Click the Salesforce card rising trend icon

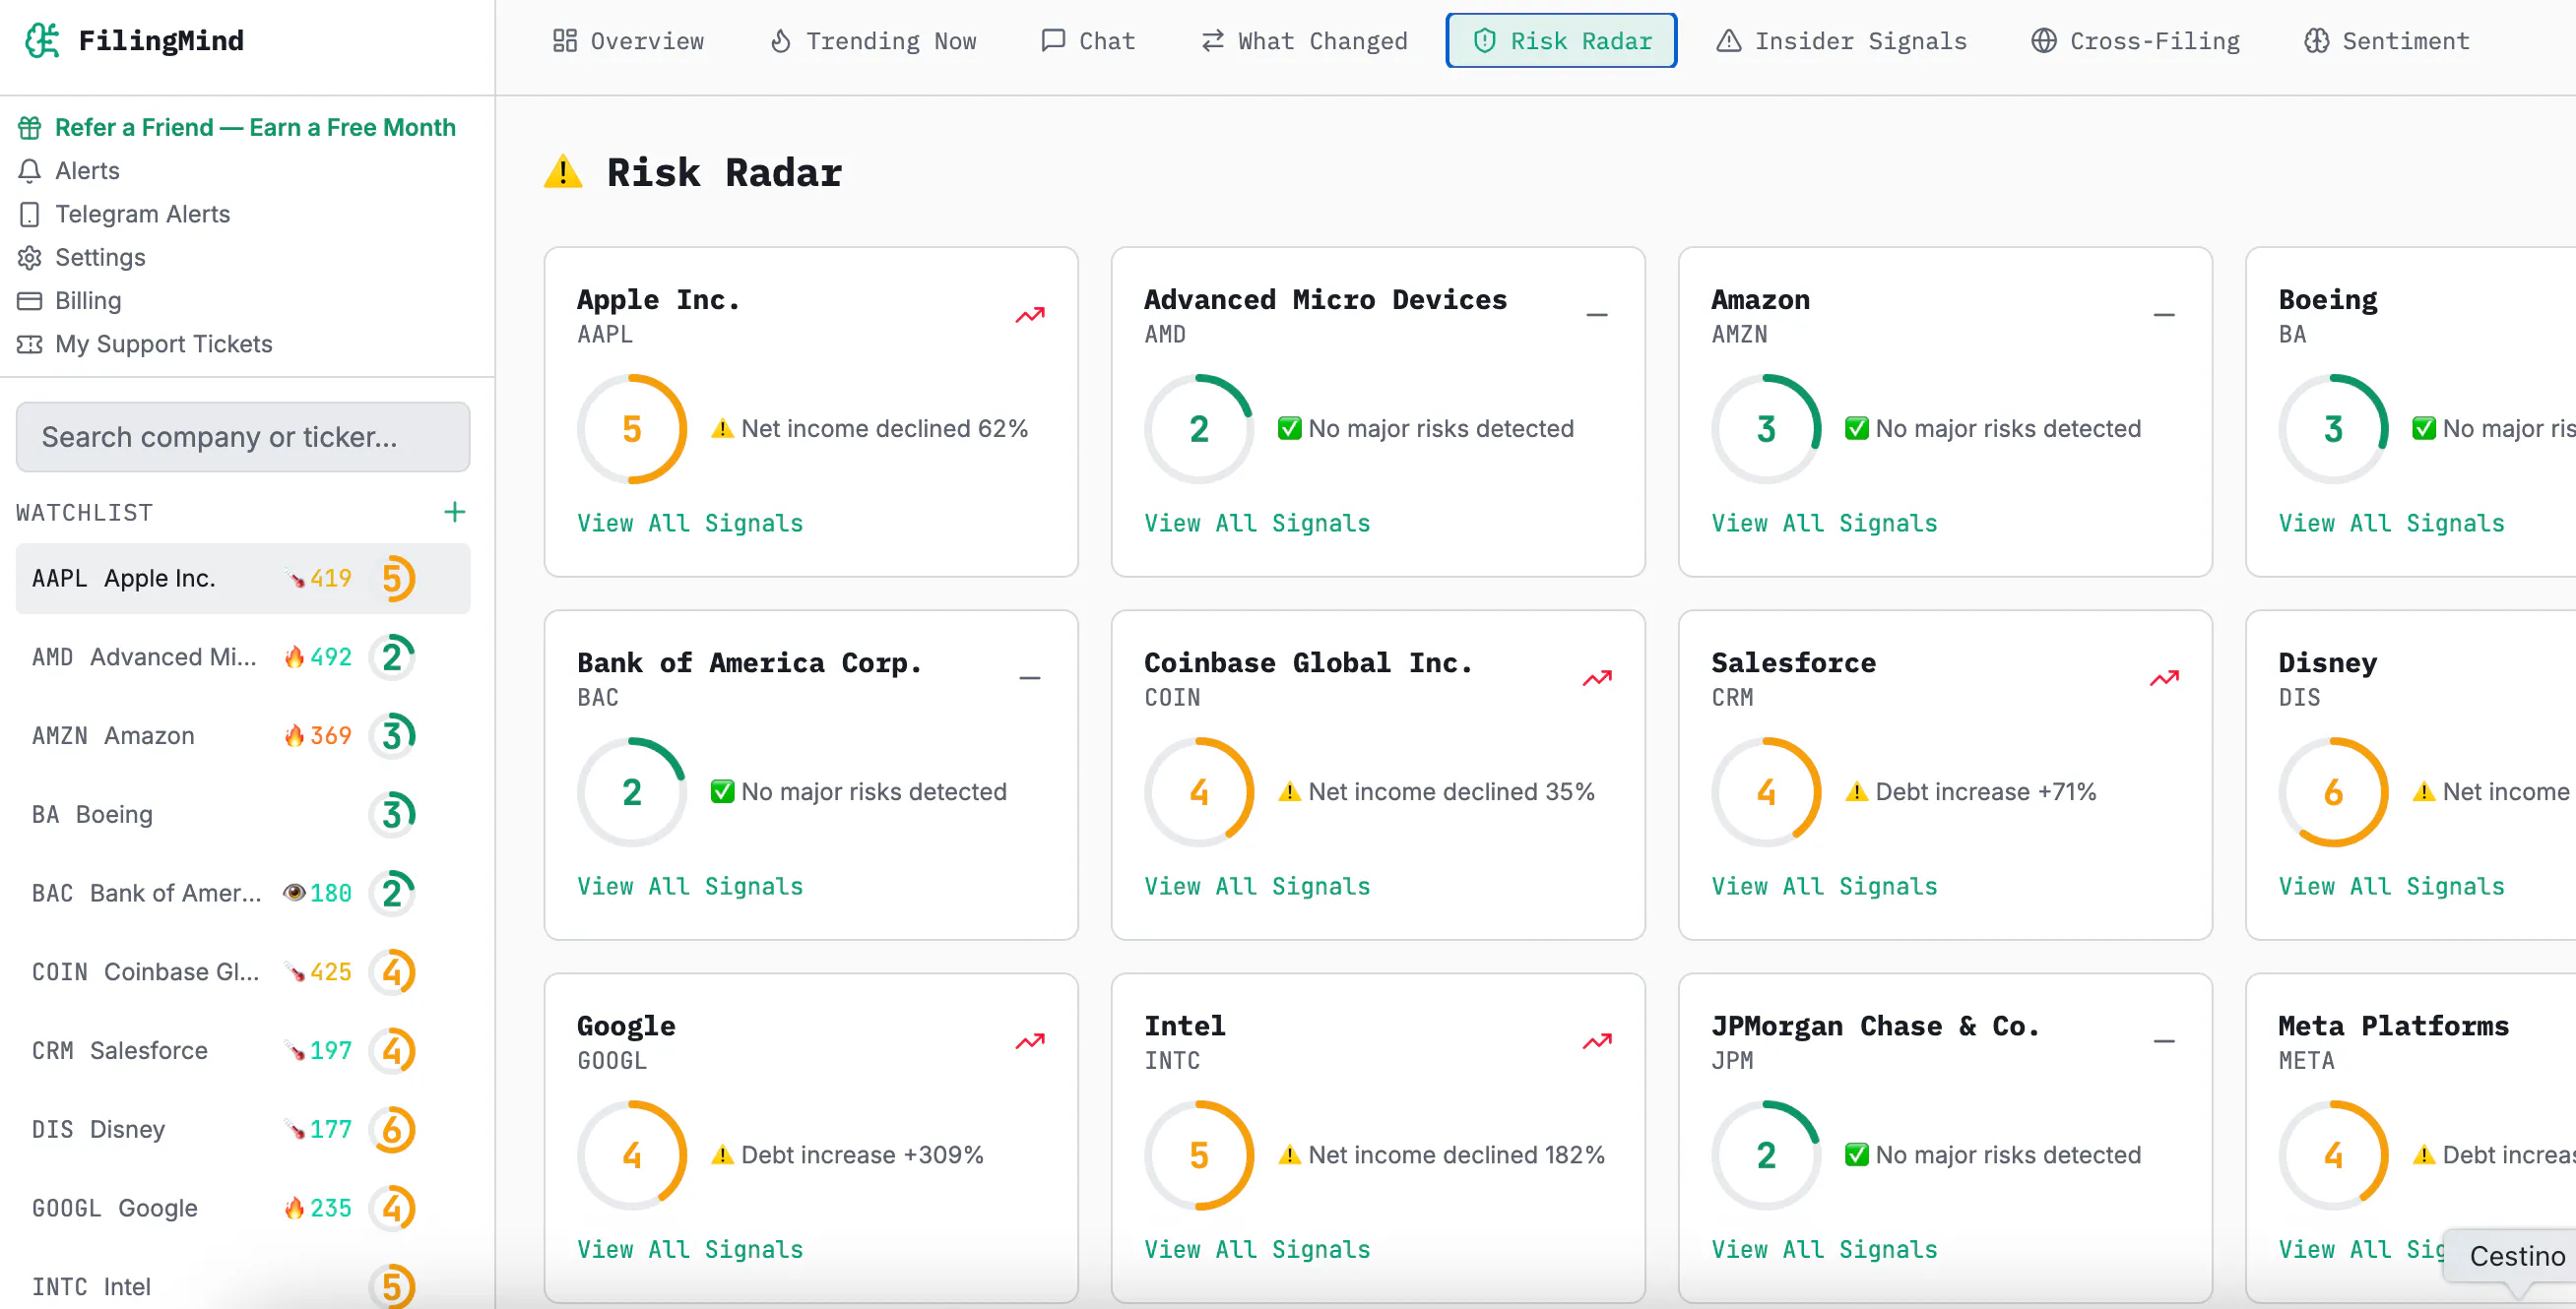[2164, 677]
